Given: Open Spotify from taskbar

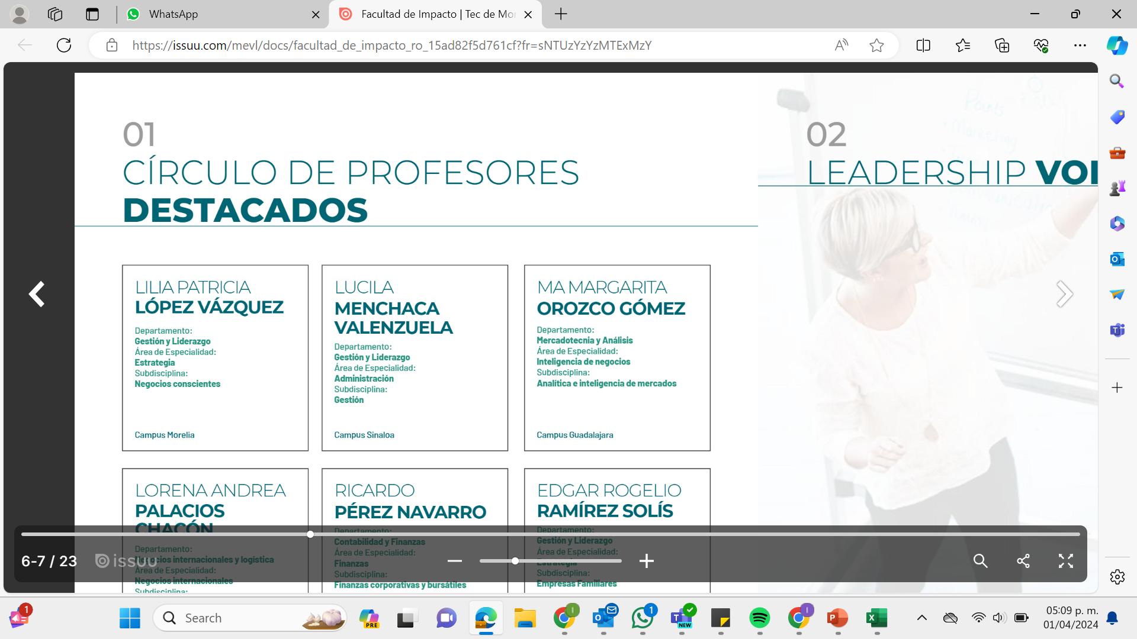Looking at the screenshot, I should (x=760, y=618).
